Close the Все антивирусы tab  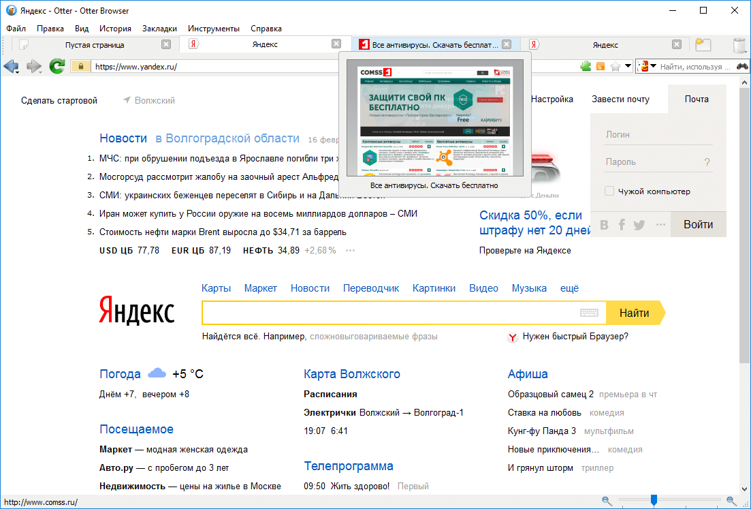[x=507, y=44]
